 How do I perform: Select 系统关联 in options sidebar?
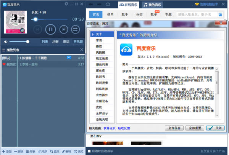click(102, 119)
